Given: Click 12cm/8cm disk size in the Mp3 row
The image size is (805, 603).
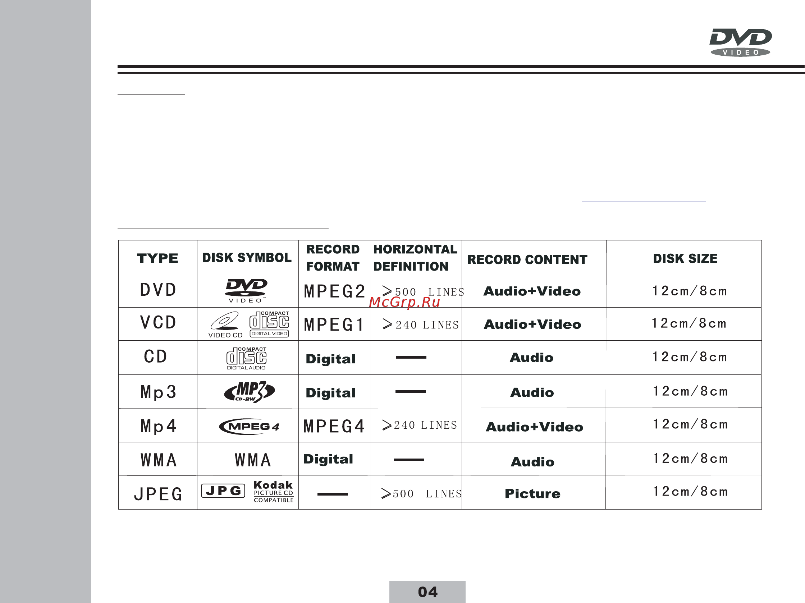Looking at the screenshot, I should (690, 391).
